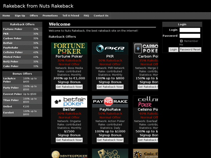
Task: Click the '50% Rakeback' text on PayNoRake
Action: click(110, 114)
